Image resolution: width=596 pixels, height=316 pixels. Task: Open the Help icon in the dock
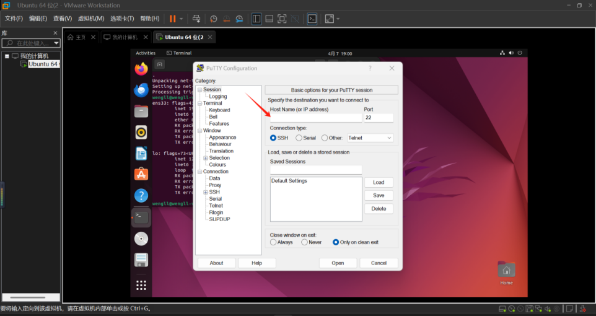coord(141,196)
